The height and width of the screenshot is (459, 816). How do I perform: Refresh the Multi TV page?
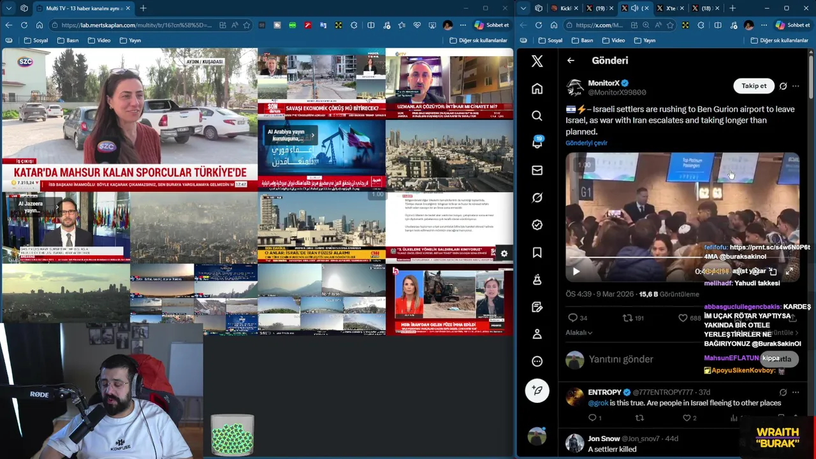pos(24,25)
